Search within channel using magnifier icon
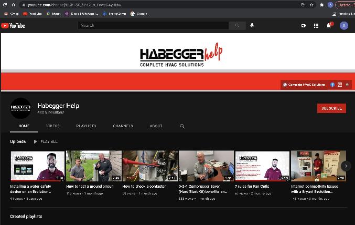Screen dimensions: 355x225 pyautogui.click(x=182, y=126)
